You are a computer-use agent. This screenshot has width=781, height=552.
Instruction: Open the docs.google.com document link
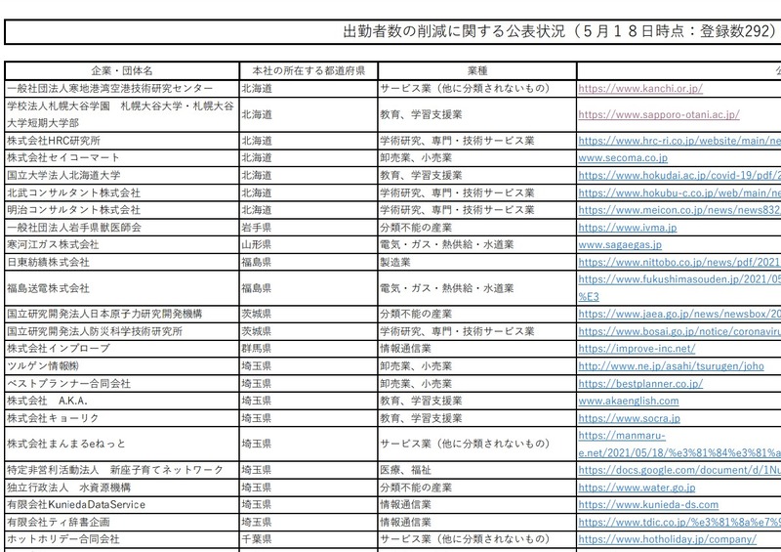[679, 470]
